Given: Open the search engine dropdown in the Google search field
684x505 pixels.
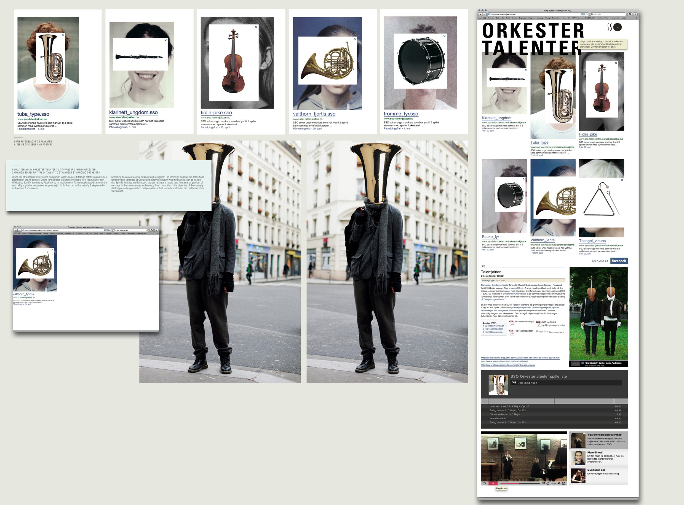Looking at the screenshot, I should coord(592,14).
